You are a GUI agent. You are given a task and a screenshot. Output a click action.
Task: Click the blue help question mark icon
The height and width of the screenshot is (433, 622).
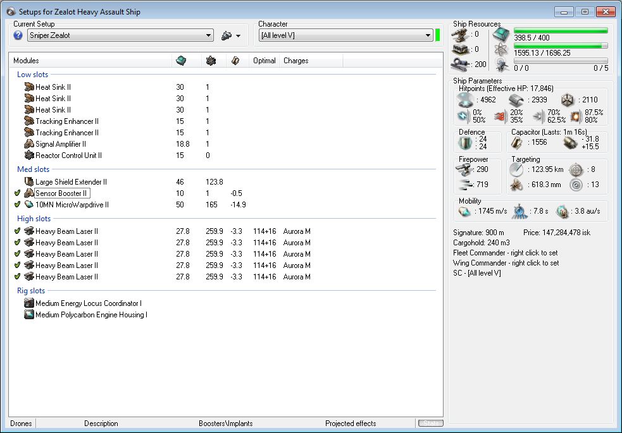[x=18, y=35]
